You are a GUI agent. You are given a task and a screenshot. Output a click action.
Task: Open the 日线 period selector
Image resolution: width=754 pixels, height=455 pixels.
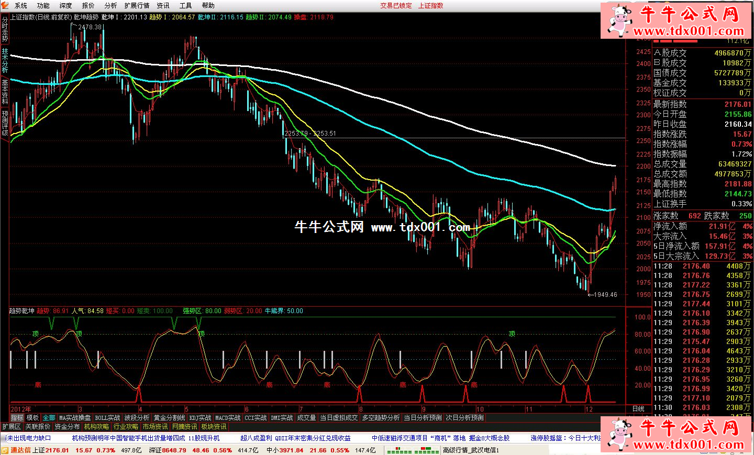[x=638, y=409]
